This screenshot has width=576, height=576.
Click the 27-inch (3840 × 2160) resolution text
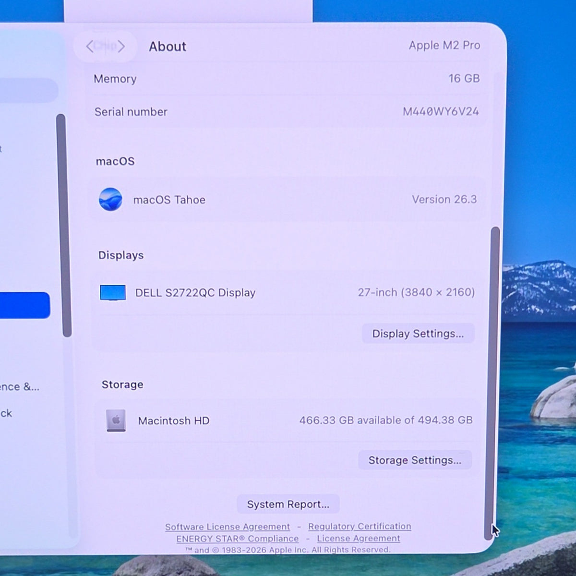pyautogui.click(x=416, y=292)
